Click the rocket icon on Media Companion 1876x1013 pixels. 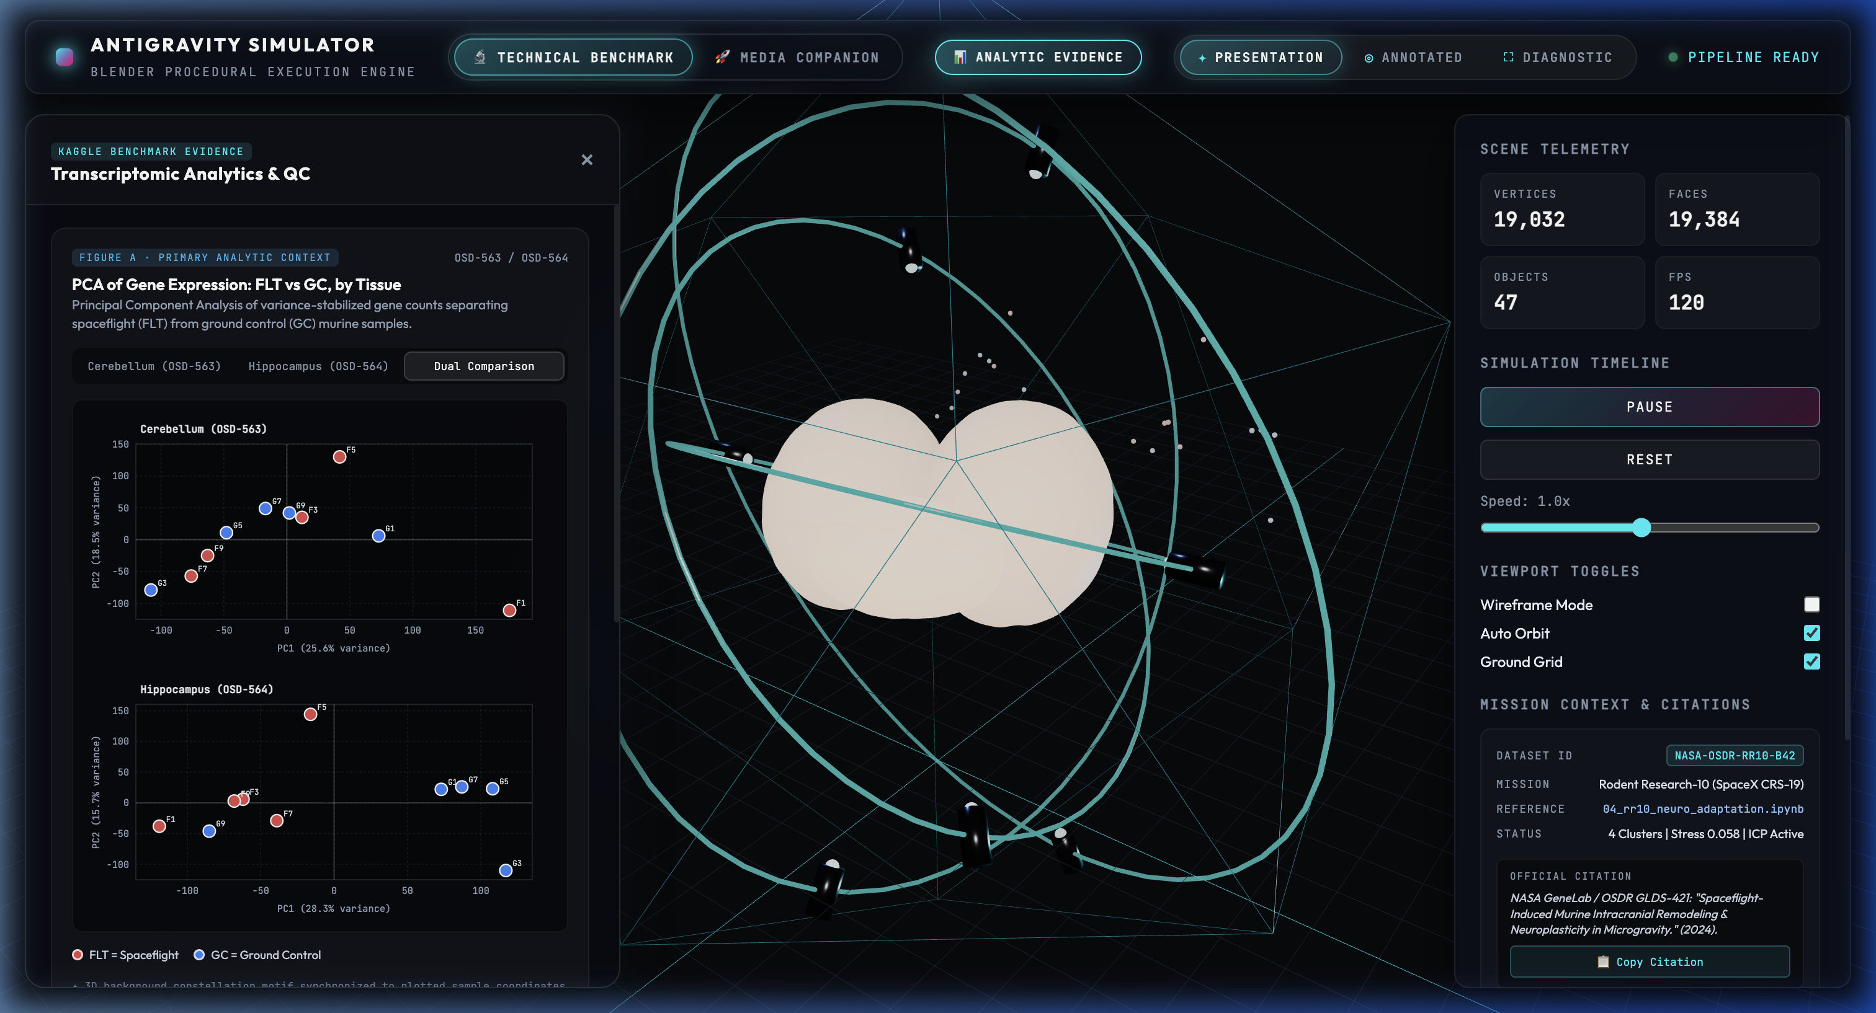pyautogui.click(x=721, y=57)
